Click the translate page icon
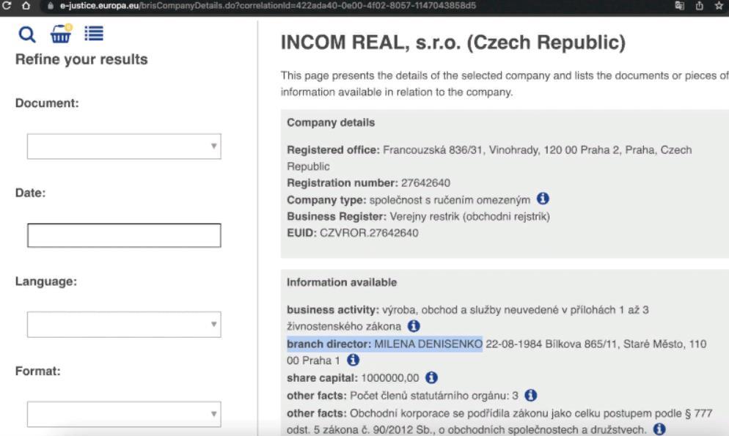729x436 pixels. 679,6
